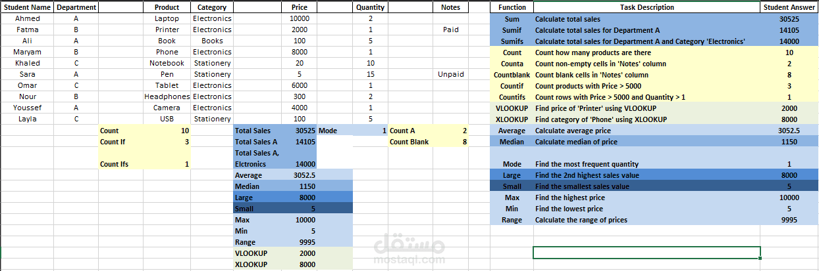Viewport: 819px width, 271px height.
Task: Select 'Find the 2nd highest sales value' cell
Action: pyautogui.click(x=647, y=175)
